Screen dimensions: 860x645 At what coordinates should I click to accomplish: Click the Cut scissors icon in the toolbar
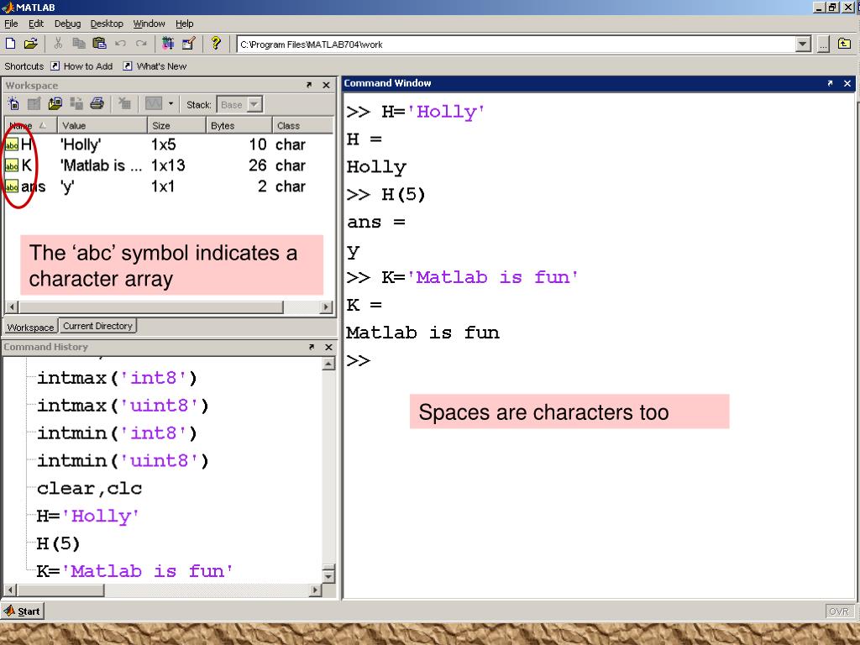pyautogui.click(x=58, y=44)
